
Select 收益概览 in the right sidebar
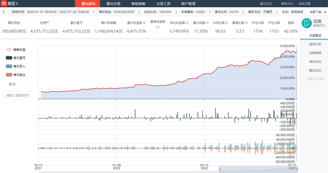point(315,35)
